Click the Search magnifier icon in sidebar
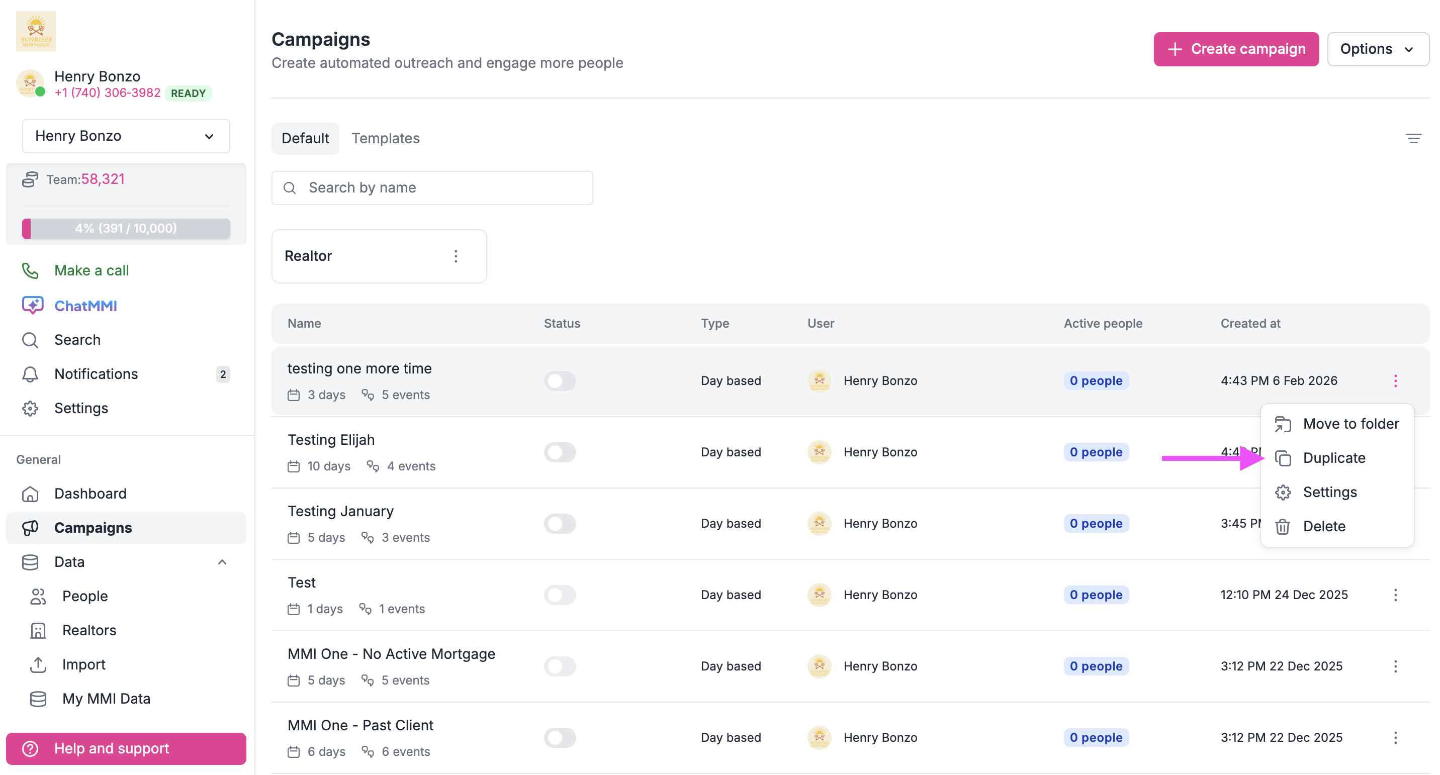 [30, 340]
